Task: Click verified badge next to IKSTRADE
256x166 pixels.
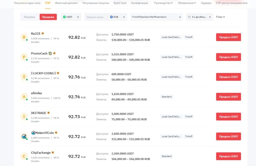Action: pos(48,113)
